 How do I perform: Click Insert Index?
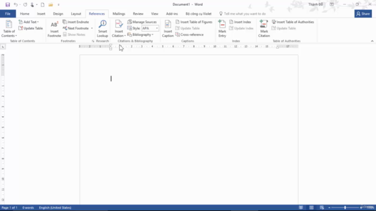(x=240, y=22)
